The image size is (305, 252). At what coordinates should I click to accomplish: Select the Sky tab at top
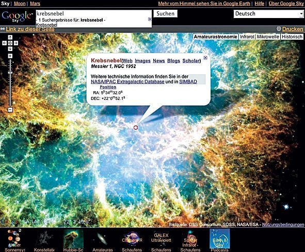tap(5, 4)
